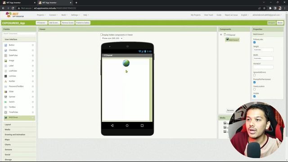The image size is (288, 162).
Task: Open help for the TextBox component
Action: pyautogui.click(x=33, y=107)
